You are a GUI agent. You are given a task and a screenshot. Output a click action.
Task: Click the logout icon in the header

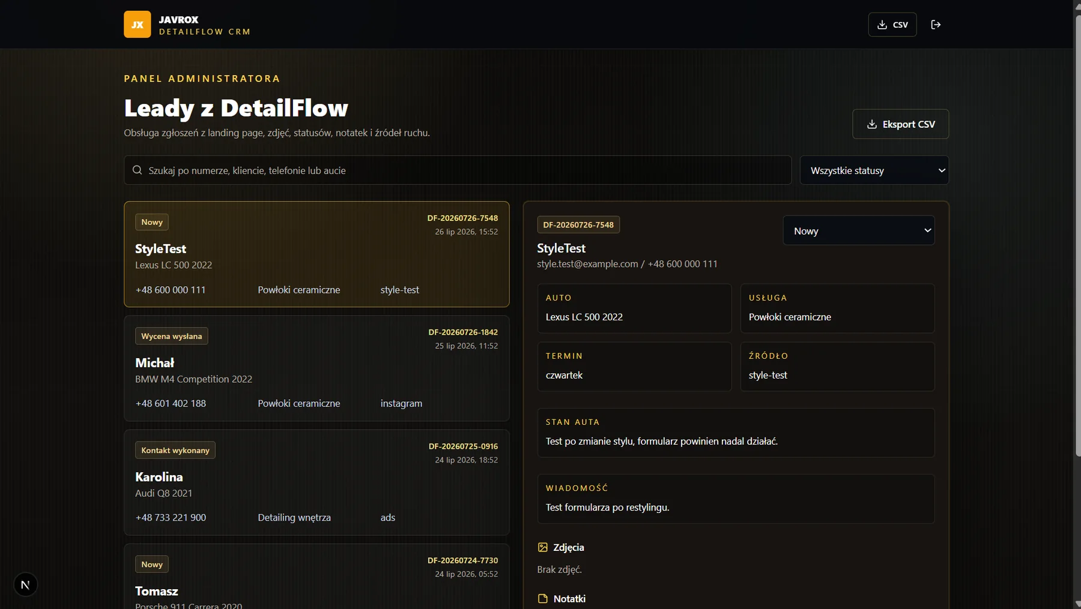[936, 25]
